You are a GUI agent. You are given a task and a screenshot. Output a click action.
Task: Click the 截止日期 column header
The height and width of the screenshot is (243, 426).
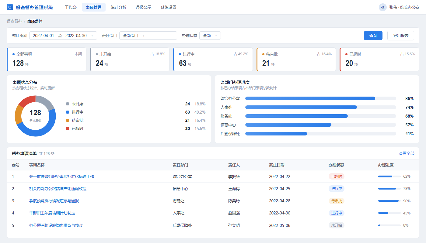[277, 165]
